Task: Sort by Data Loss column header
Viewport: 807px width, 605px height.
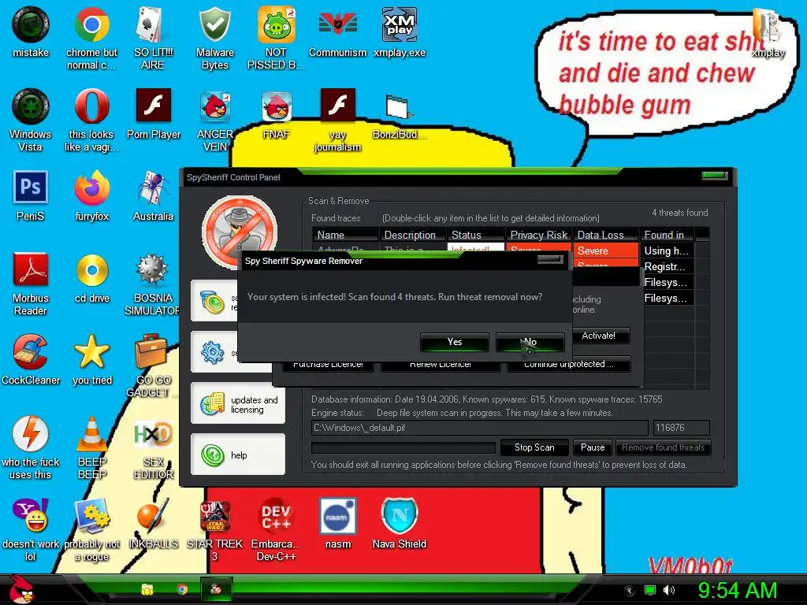Action: (606, 235)
